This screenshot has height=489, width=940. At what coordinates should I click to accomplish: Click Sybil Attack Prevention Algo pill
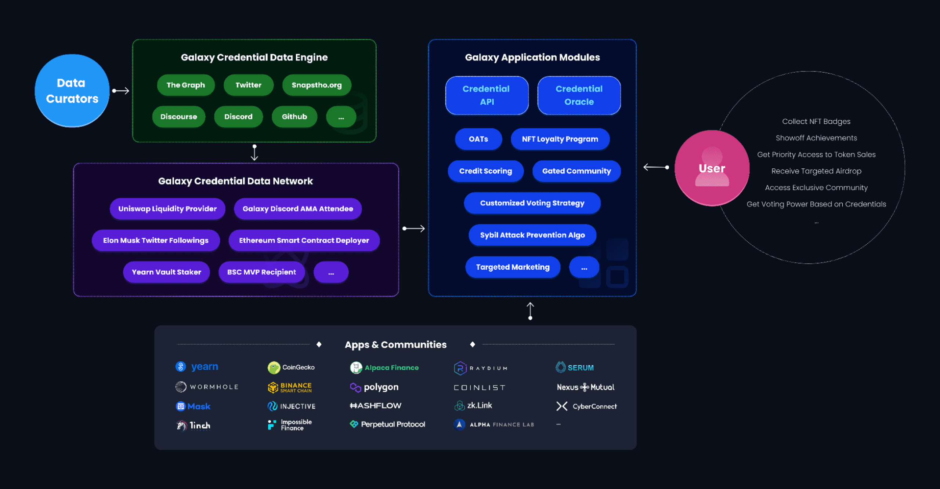tap(532, 235)
